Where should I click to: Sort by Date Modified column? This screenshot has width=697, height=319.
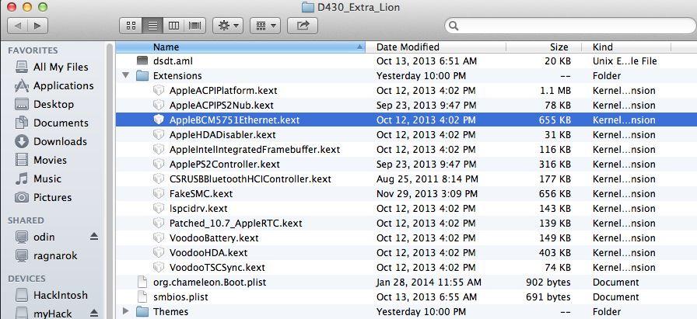tap(408, 47)
